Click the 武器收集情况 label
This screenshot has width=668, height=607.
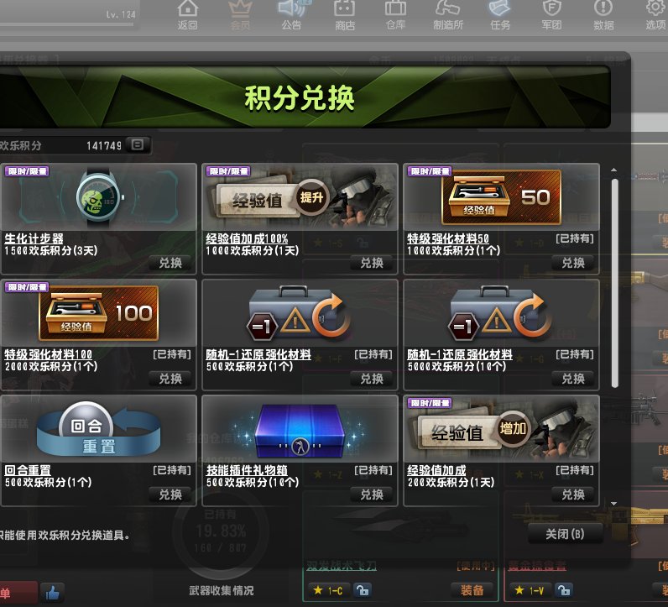[222, 590]
